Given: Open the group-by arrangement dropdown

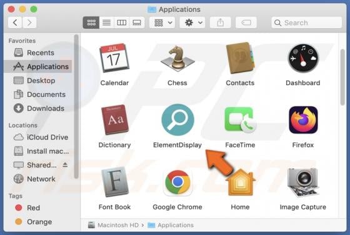Looking at the screenshot, I should pyautogui.click(x=162, y=22).
